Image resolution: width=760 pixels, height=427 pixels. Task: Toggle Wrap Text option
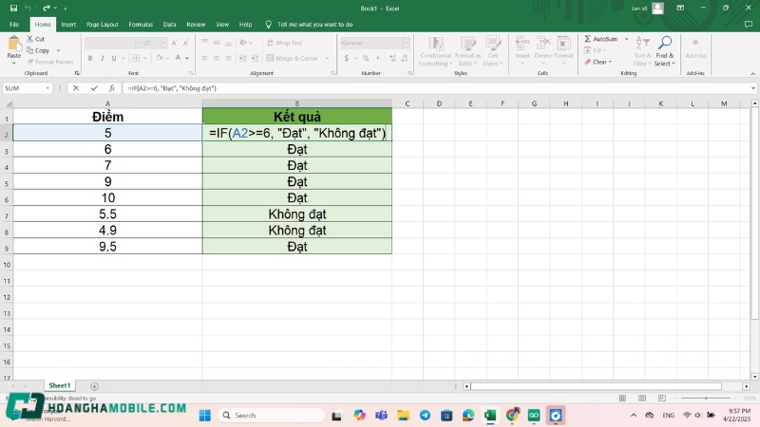pyautogui.click(x=285, y=43)
